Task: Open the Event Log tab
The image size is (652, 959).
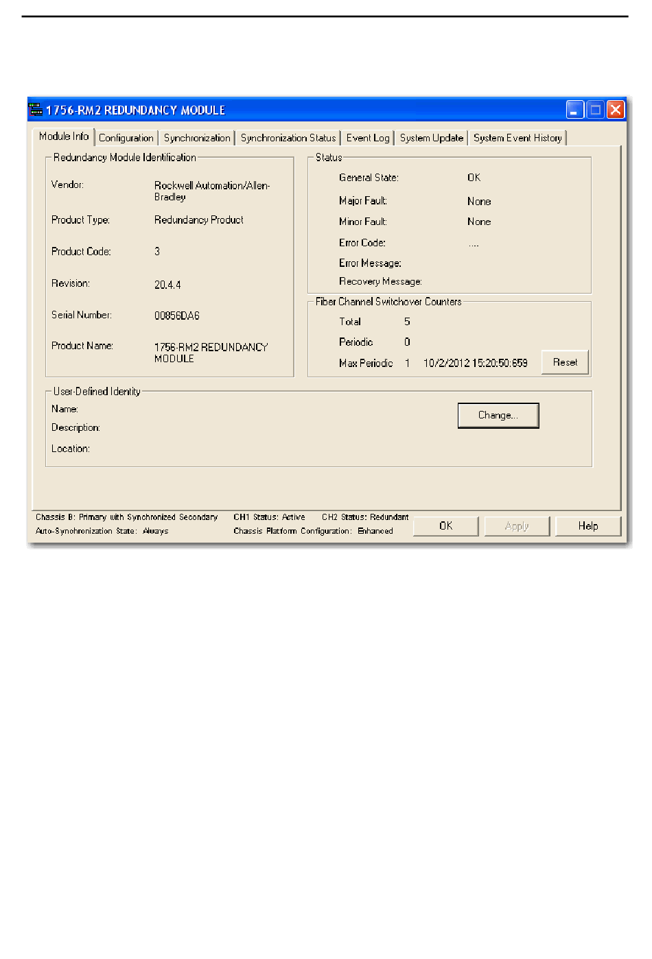Action: [x=368, y=138]
